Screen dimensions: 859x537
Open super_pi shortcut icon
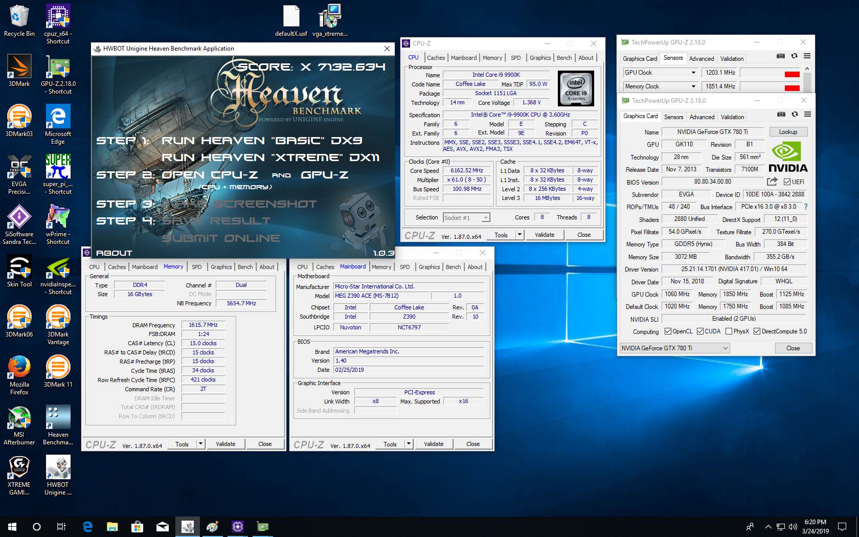pos(58,174)
